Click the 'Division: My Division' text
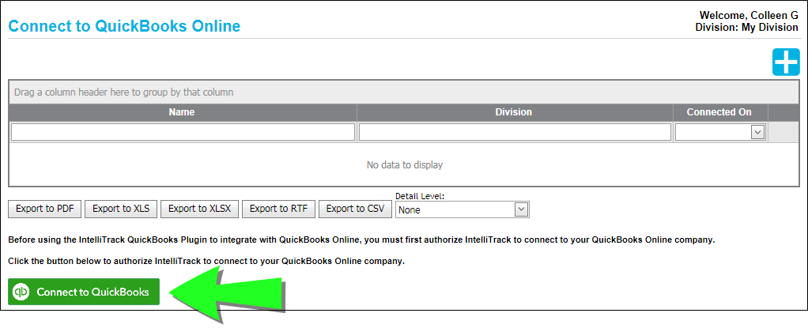 (x=746, y=28)
